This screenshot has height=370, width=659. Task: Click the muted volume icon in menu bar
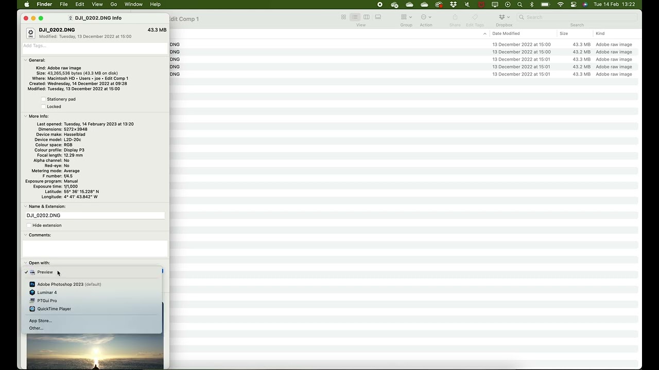click(x=467, y=4)
